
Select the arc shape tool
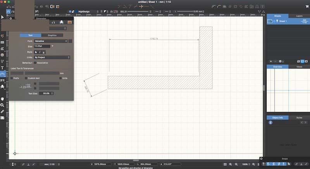click(x=2, y=48)
